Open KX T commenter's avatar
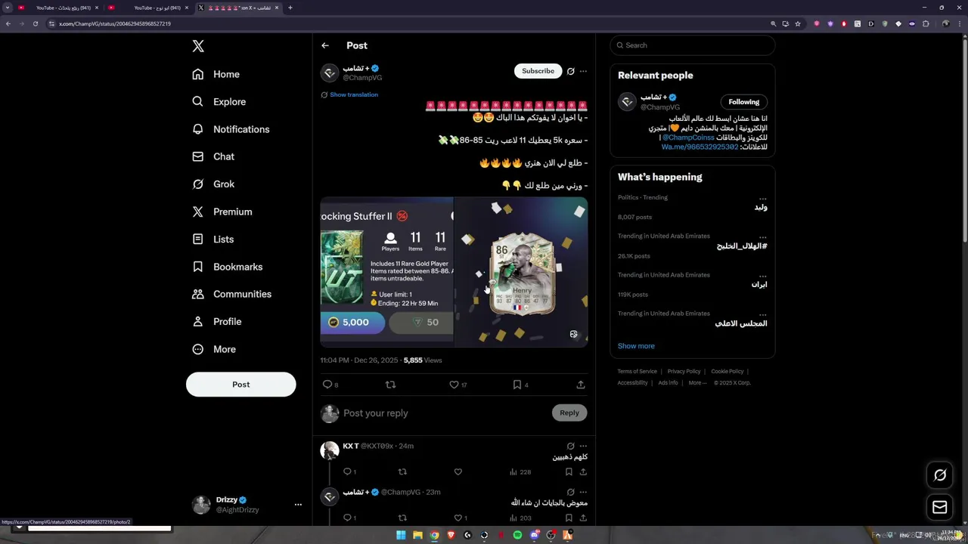This screenshot has height=544, width=968. tap(330, 451)
